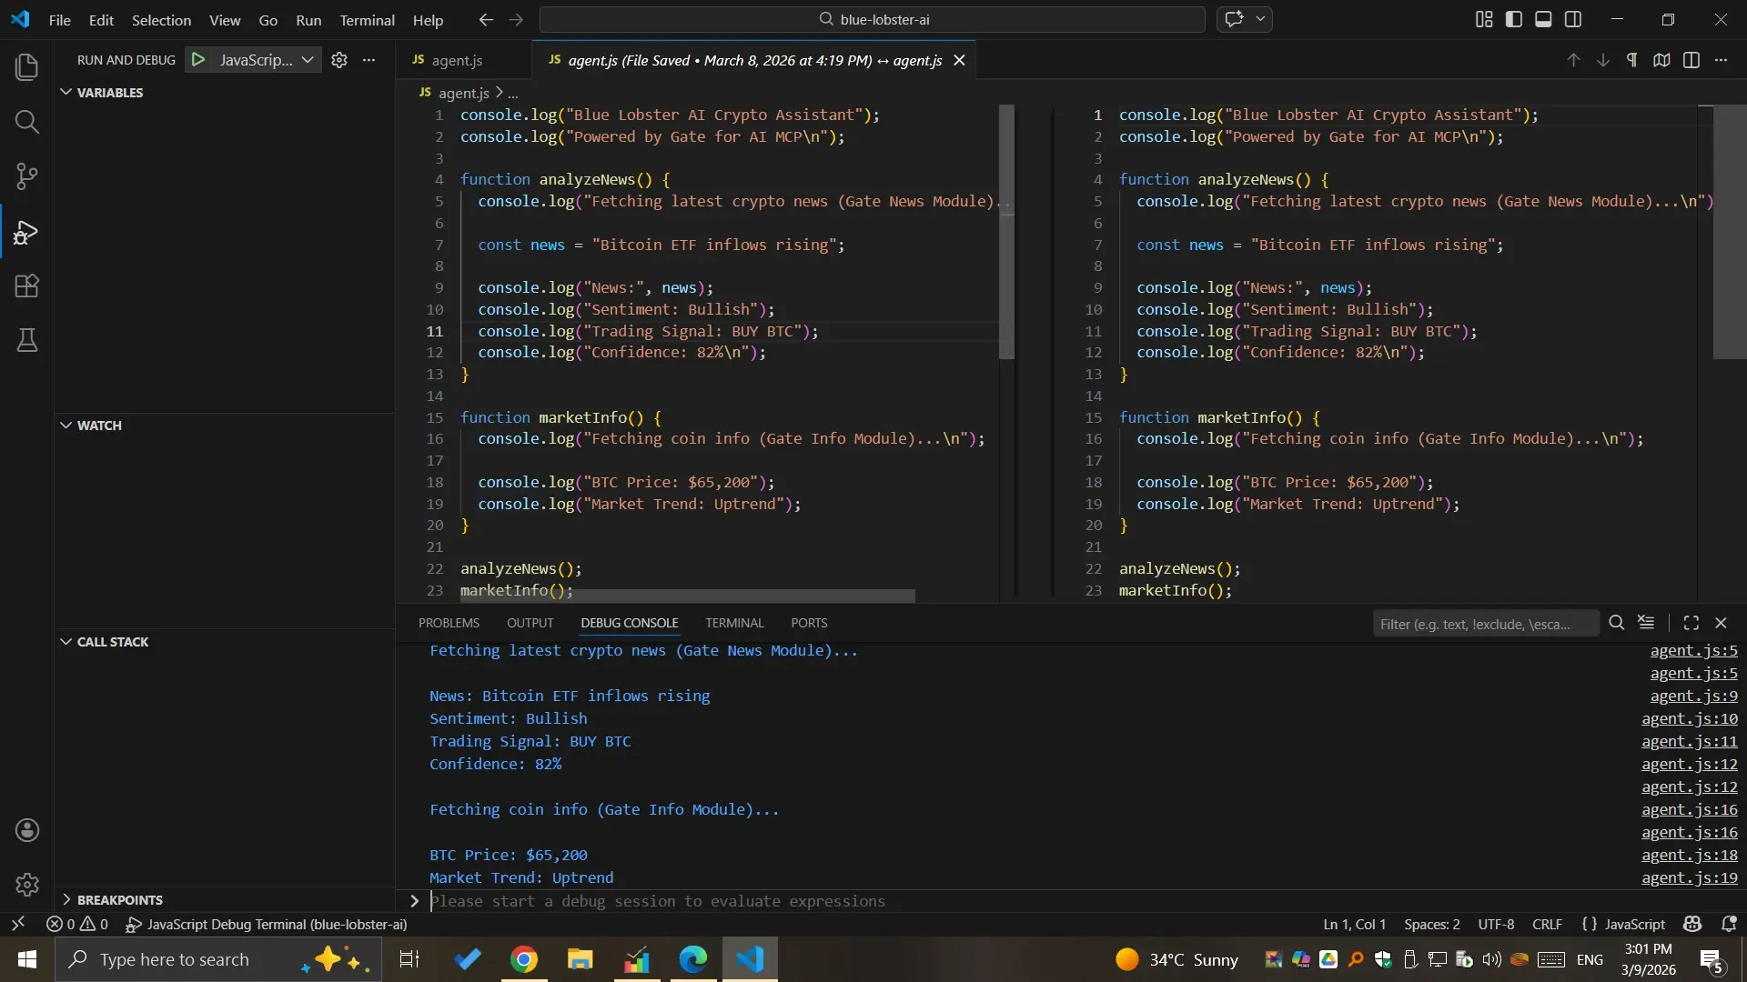The image size is (1747, 982).
Task: Open the Extensions view icon
Action: click(27, 286)
